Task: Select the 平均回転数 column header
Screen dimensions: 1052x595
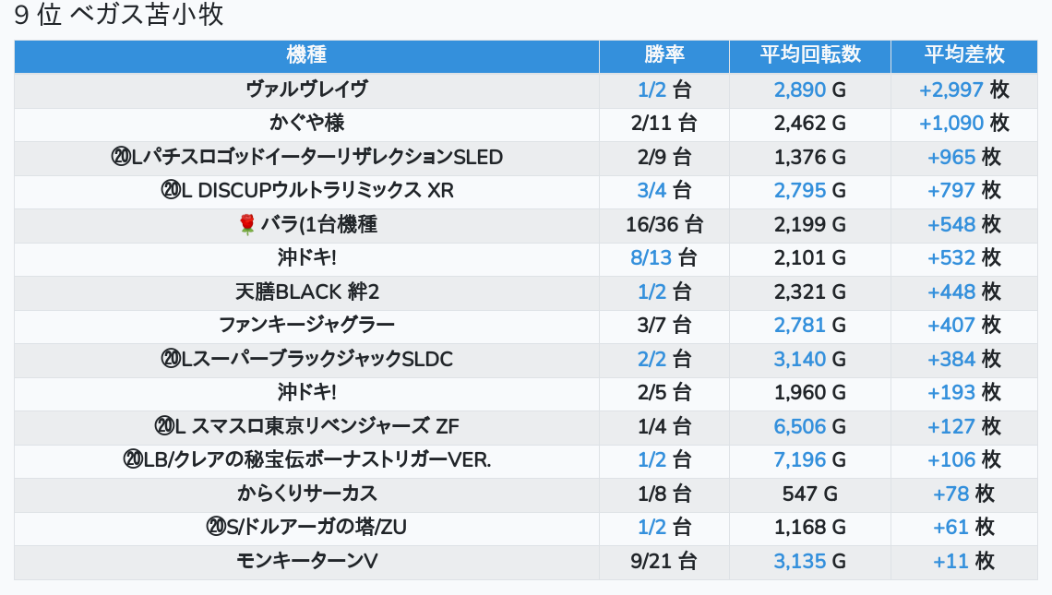Action: [x=810, y=55]
